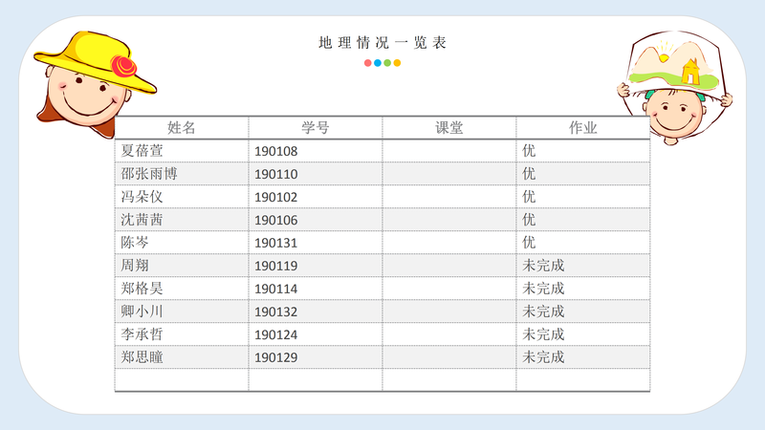
Task: Click student number 190102
Action: 276,197
